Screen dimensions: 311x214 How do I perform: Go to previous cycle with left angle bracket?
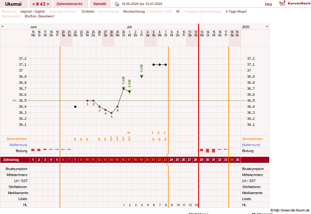point(34,4)
